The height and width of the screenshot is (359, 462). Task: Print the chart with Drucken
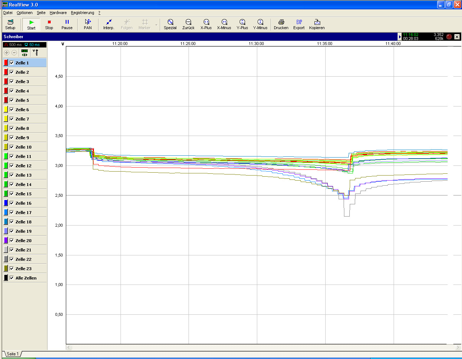pyautogui.click(x=281, y=24)
